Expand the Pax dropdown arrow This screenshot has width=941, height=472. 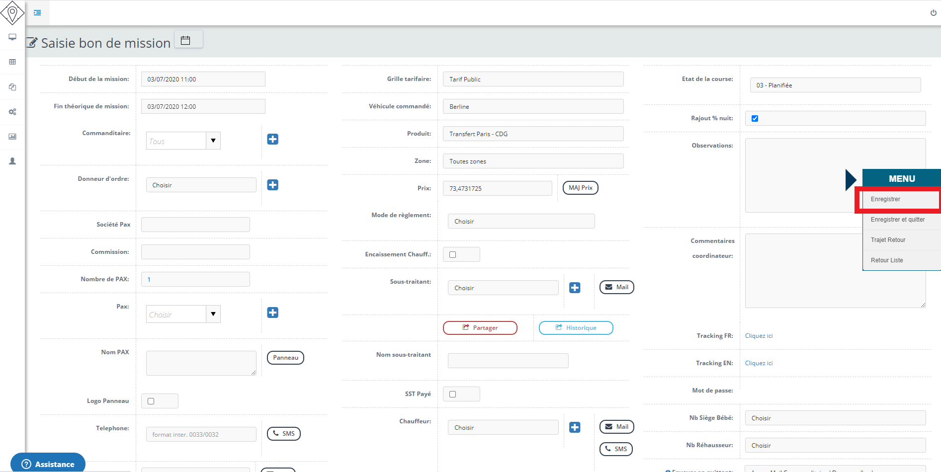[x=213, y=314]
